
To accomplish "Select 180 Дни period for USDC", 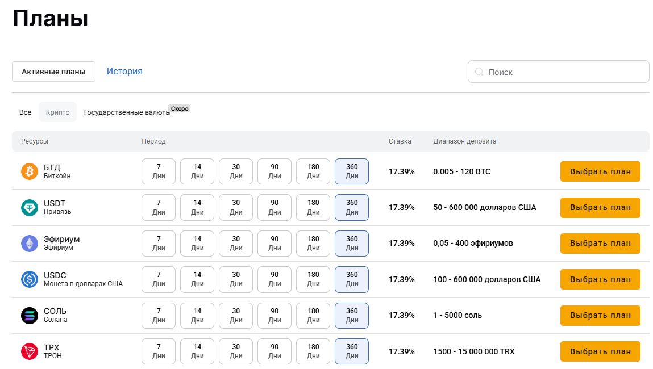I will [x=313, y=279].
